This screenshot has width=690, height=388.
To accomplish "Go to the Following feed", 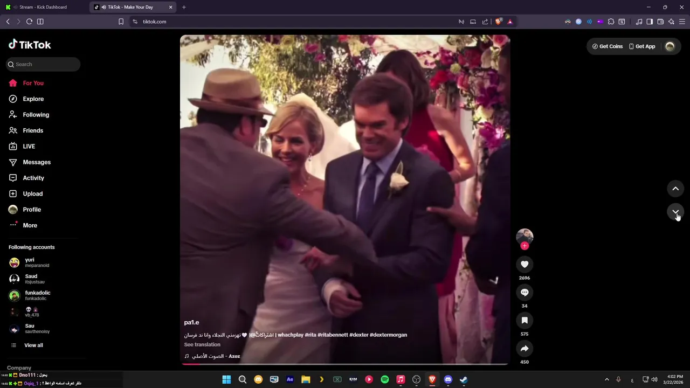I will point(29,115).
